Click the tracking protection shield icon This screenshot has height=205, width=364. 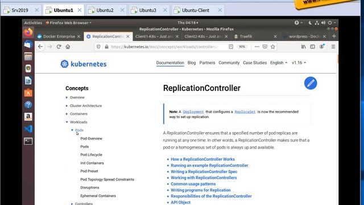tap(98, 47)
